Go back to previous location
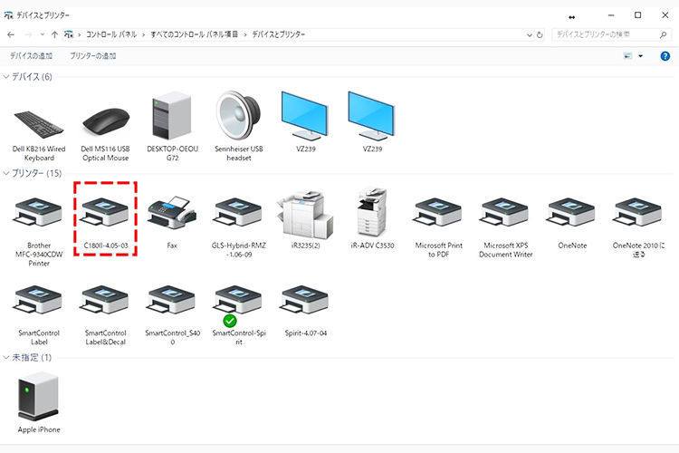Screen dimensions: 679x453 click(11, 34)
